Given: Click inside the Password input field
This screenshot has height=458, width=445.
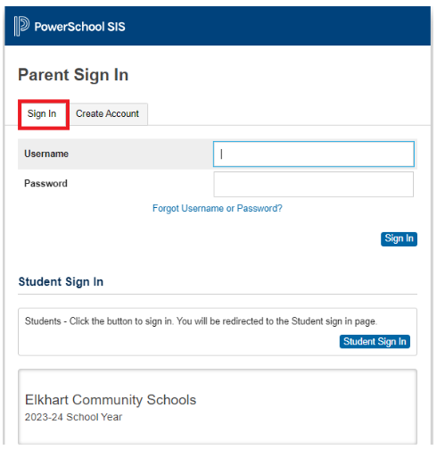Looking at the screenshot, I should [x=313, y=184].
